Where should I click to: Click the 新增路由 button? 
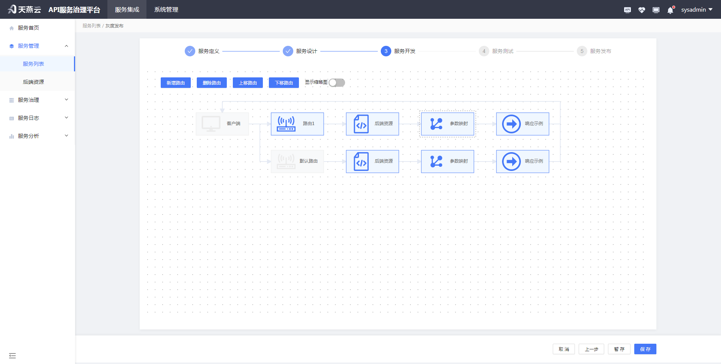pyautogui.click(x=175, y=83)
